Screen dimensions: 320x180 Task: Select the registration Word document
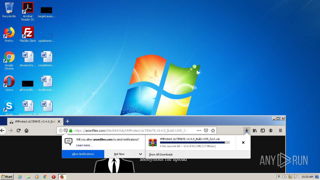click(46, 108)
